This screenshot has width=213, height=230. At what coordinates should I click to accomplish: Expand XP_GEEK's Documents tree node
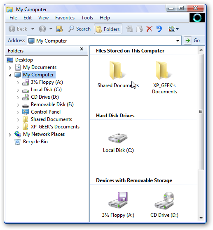click(x=18, y=127)
